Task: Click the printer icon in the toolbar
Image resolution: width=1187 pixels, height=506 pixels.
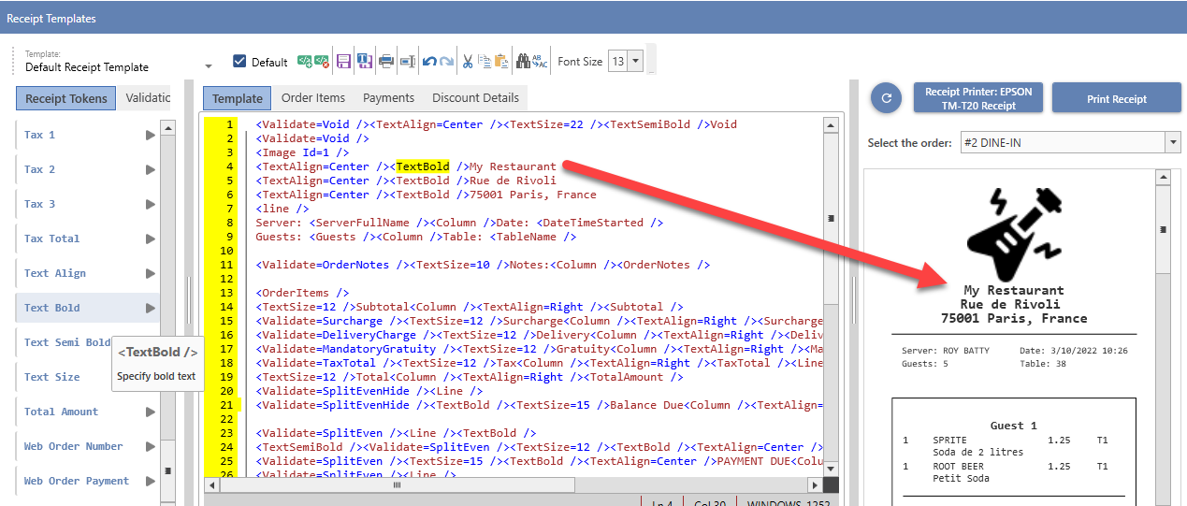Action: coord(385,62)
